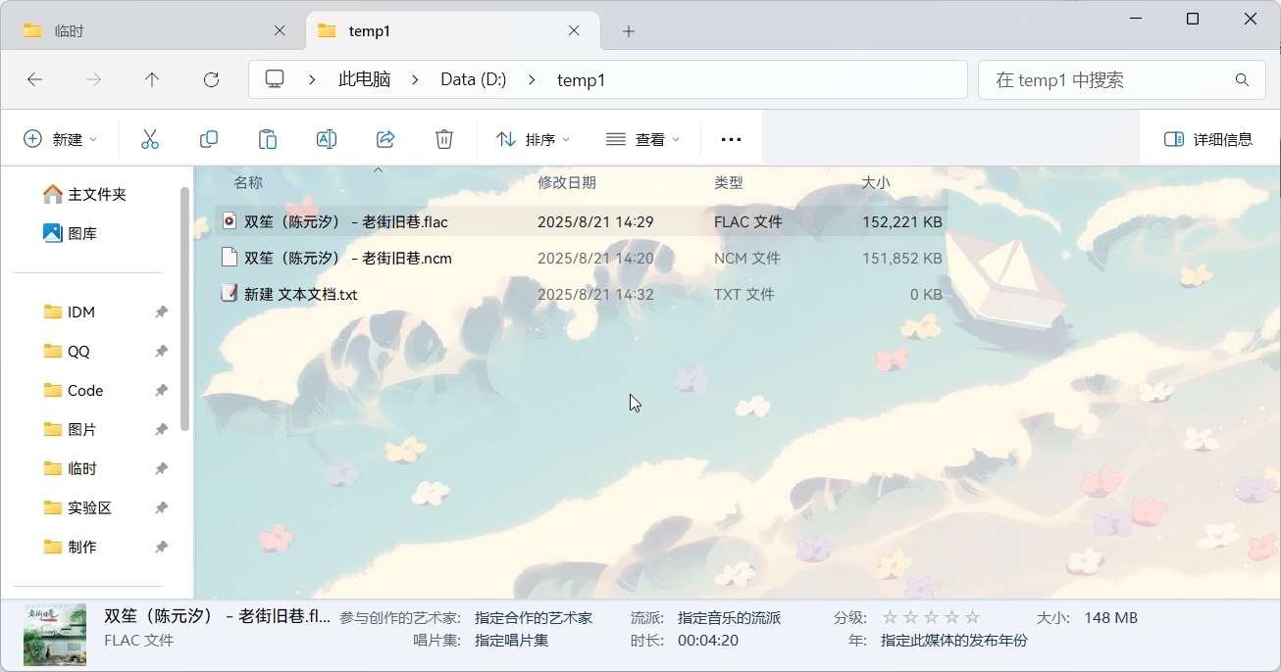Switch to the 临时 tab
The width and height of the screenshot is (1281, 672).
tap(154, 31)
